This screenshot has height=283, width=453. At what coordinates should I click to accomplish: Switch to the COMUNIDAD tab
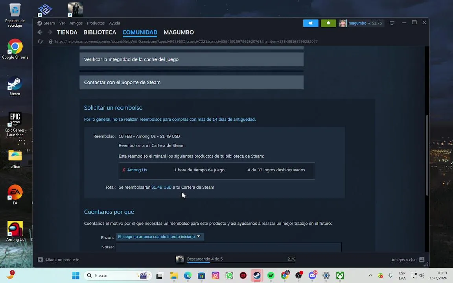coord(140,32)
